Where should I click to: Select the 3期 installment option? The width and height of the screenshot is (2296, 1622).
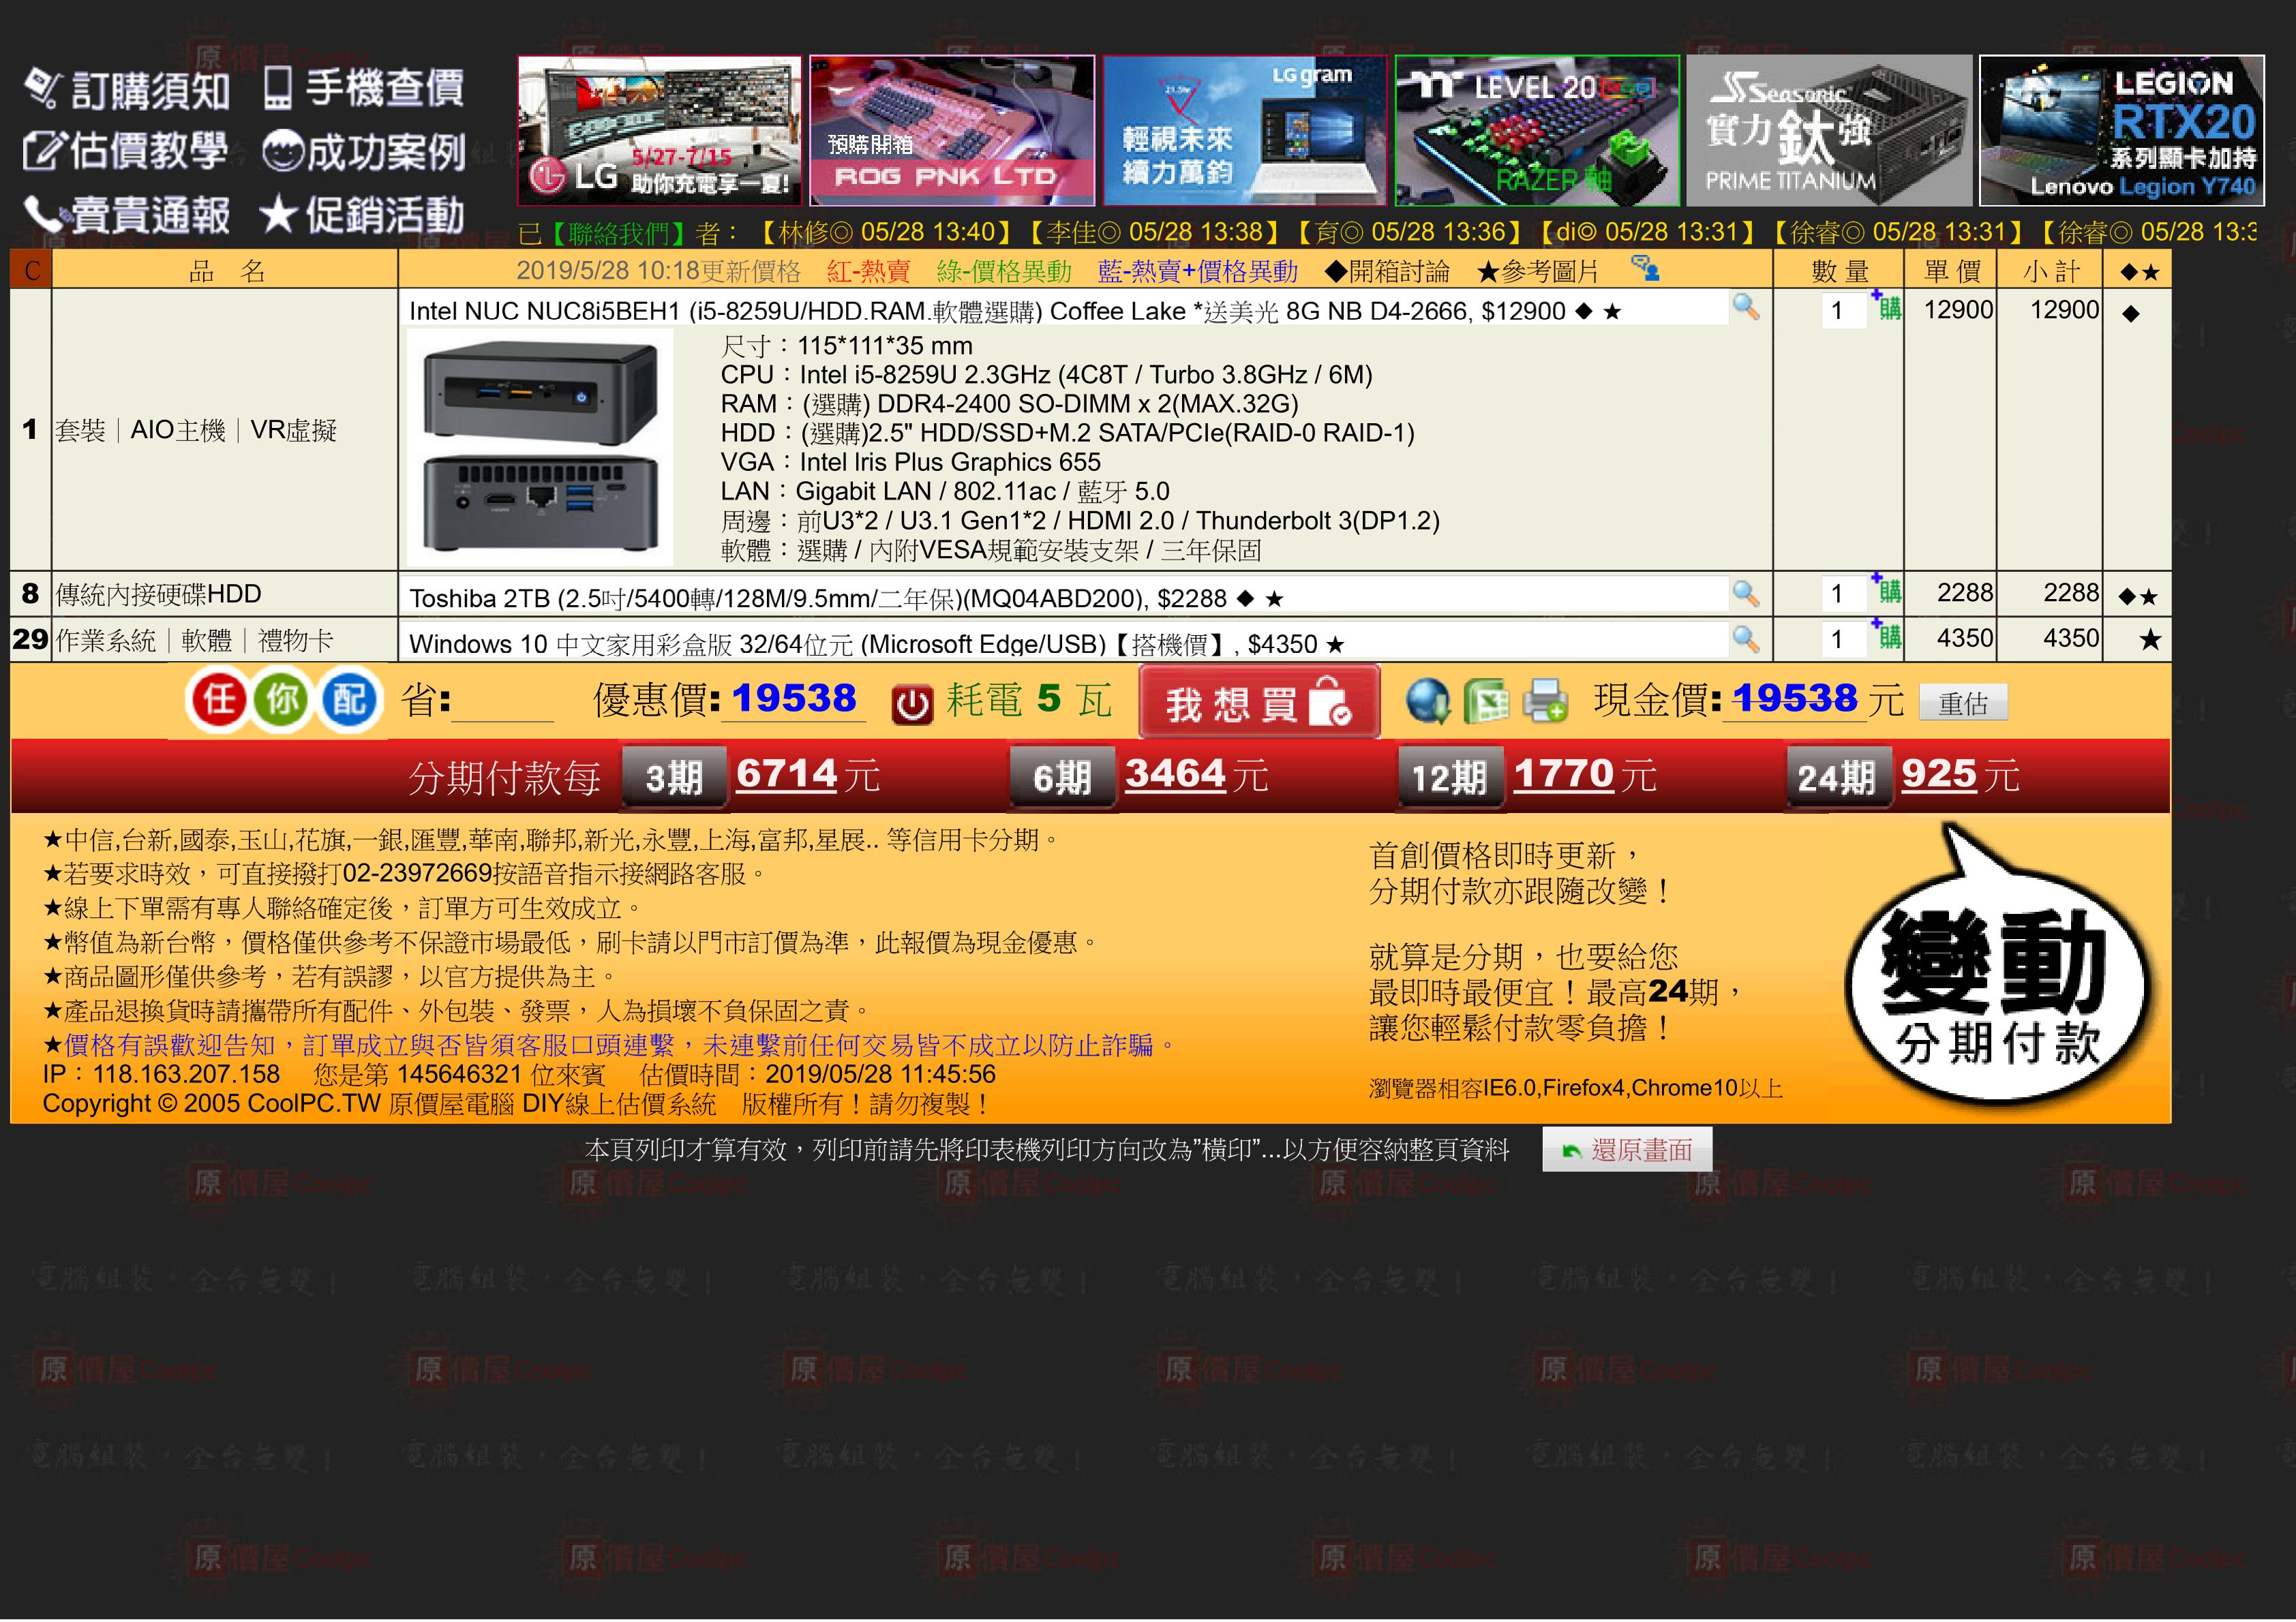(x=673, y=777)
